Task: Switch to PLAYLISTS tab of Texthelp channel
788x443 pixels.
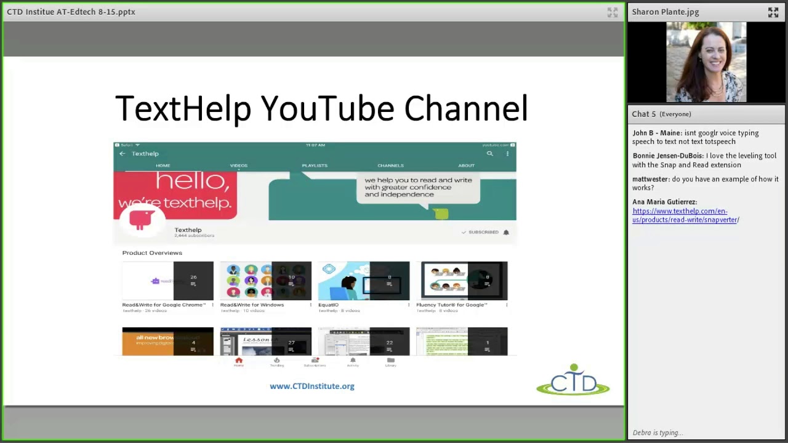Action: (x=315, y=166)
